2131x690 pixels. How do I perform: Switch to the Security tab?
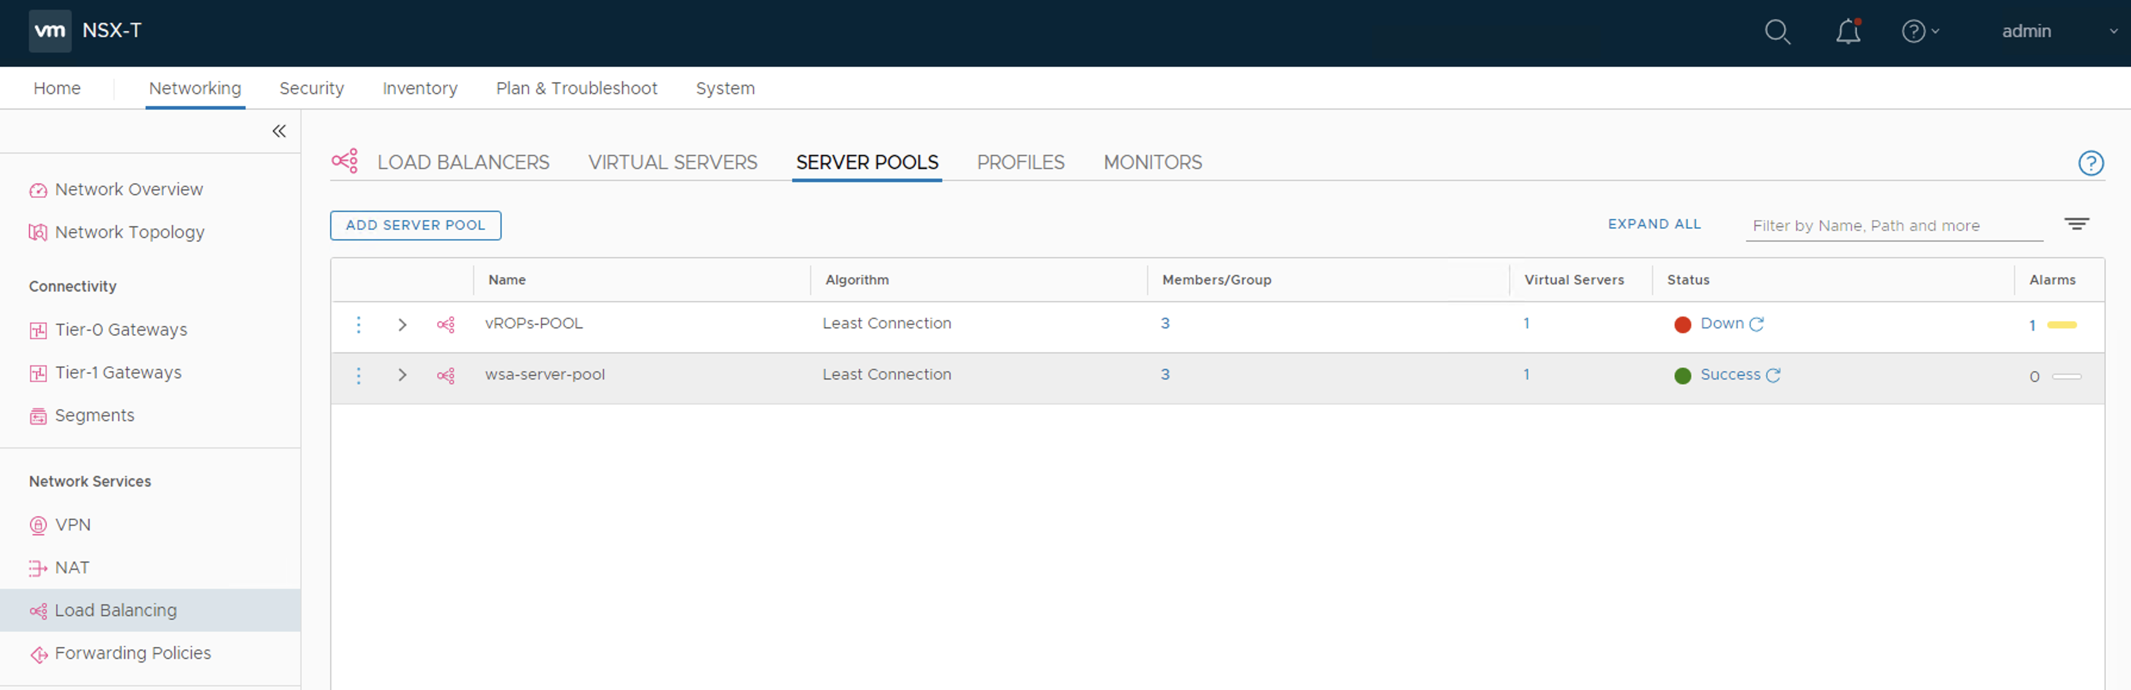[311, 89]
